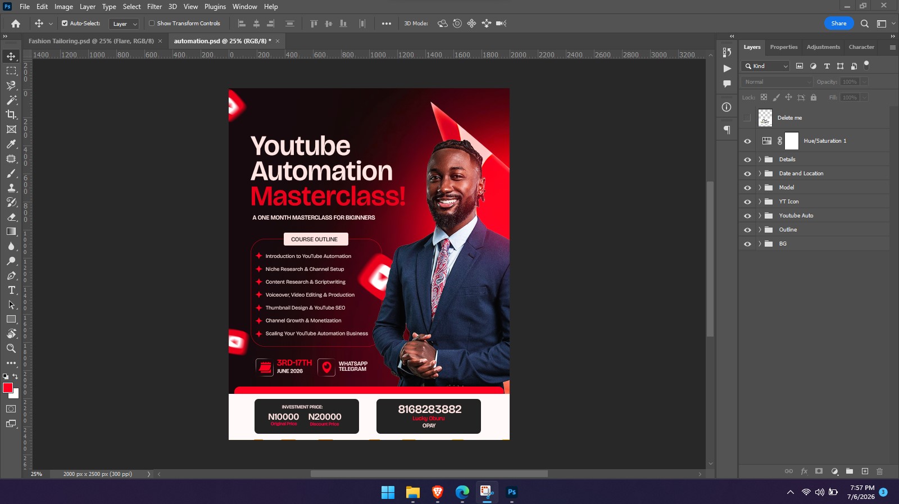
Task: Create a new group folder icon
Action: pyautogui.click(x=850, y=471)
